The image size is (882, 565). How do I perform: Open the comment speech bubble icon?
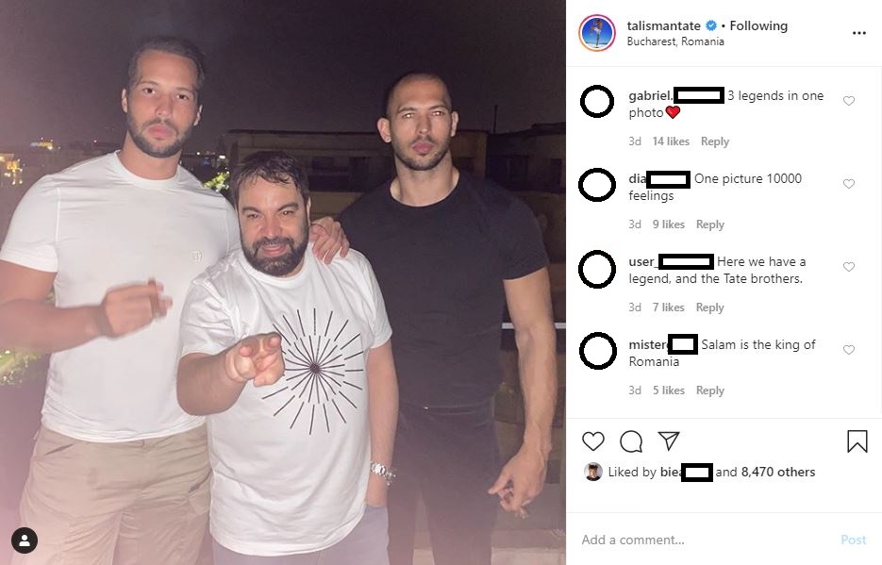(x=631, y=441)
